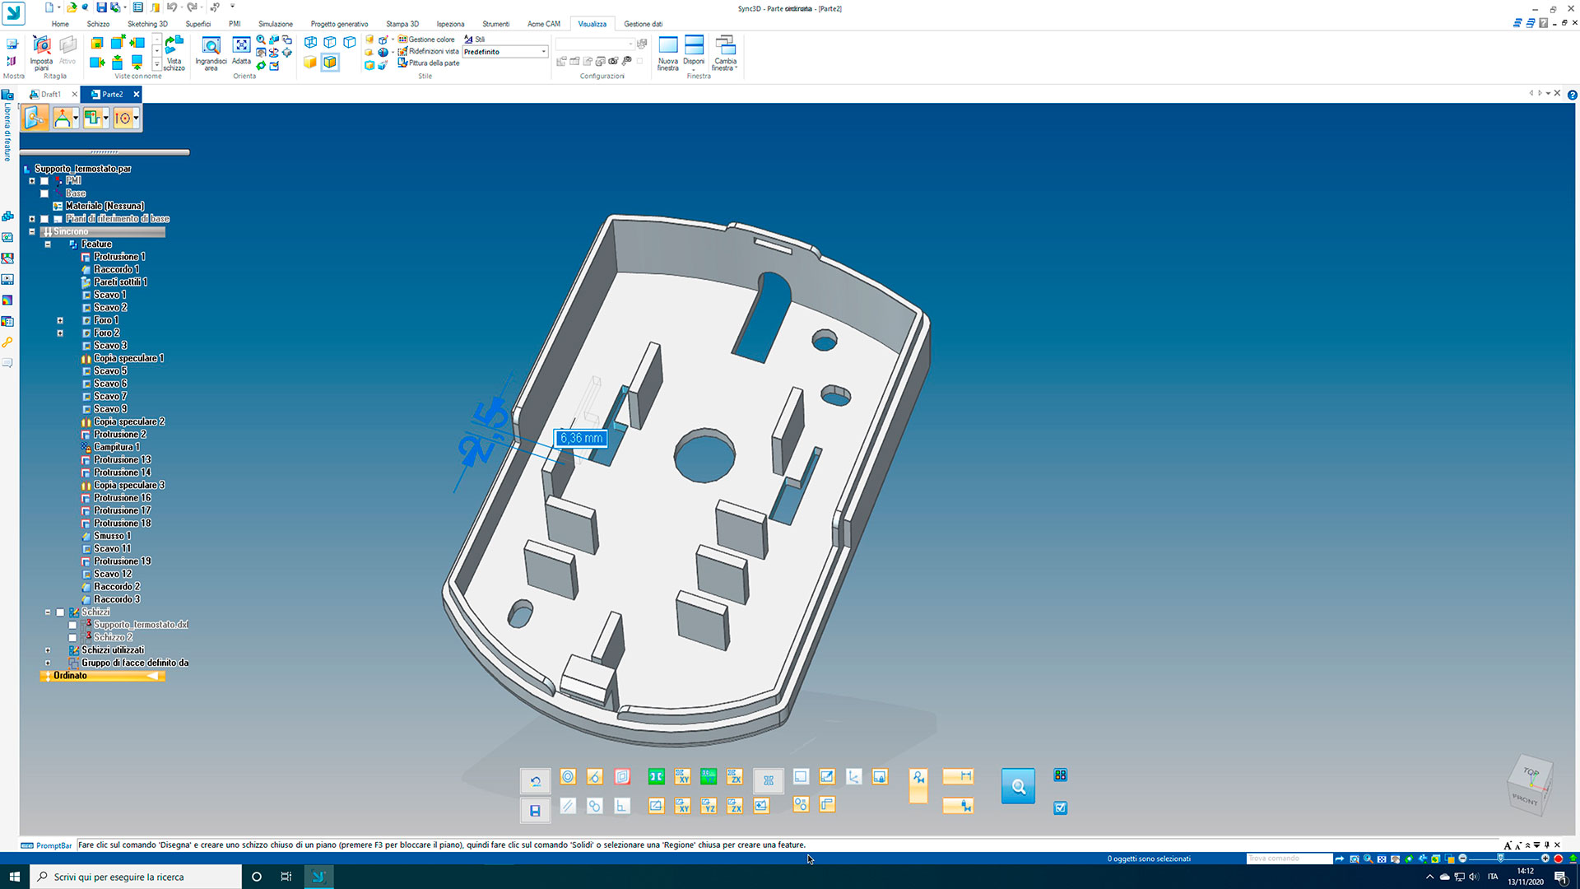Click the Windows taskbar search box
Image resolution: width=1580 pixels, height=889 pixels.
pyautogui.click(x=136, y=877)
